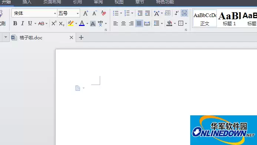Open the font size dropdown showing 五号
This screenshot has height=145, width=257.
(x=69, y=13)
